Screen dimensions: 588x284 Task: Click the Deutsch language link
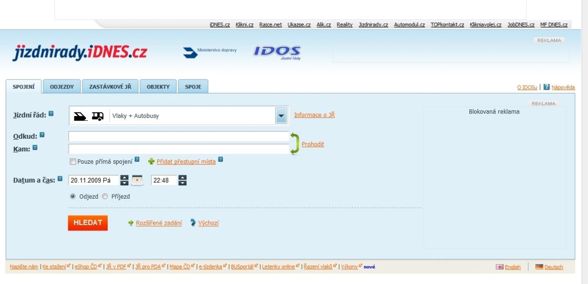(x=554, y=267)
